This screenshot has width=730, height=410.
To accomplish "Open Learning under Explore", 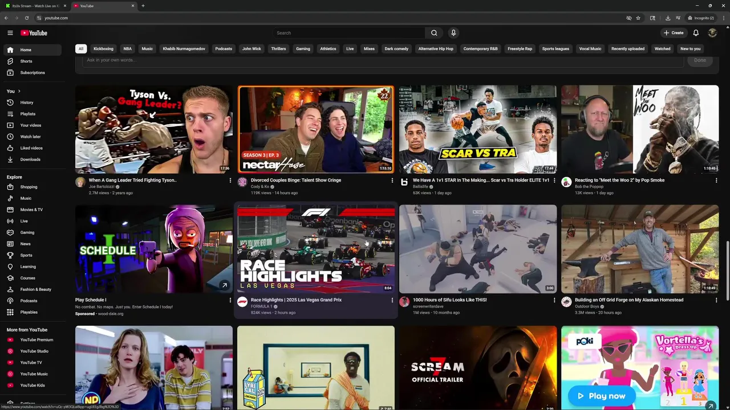I will click(x=32, y=266).
